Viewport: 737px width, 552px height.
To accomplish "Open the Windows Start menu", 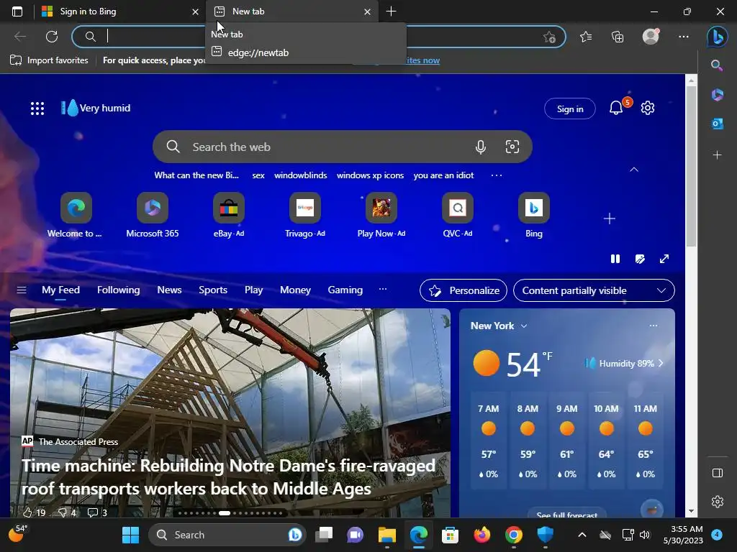I will (130, 535).
